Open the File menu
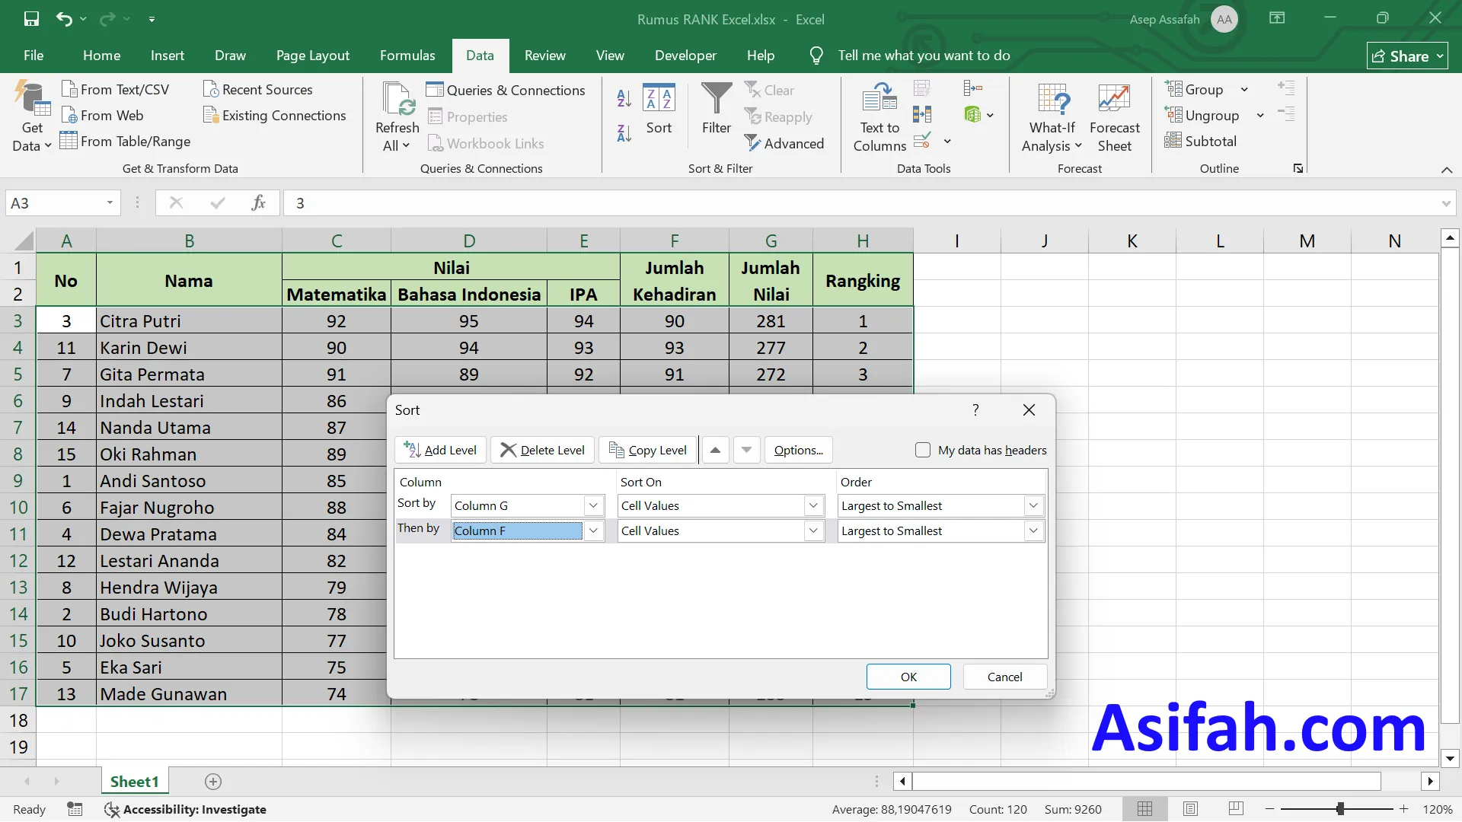The image size is (1462, 822). coord(34,56)
